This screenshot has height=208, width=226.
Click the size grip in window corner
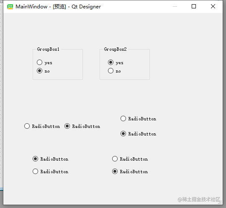tap(220, 202)
